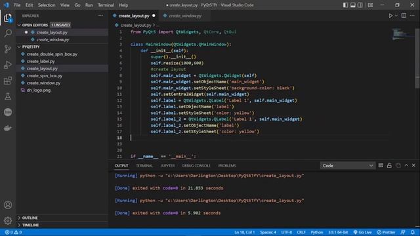Open create_label.py in explorer
This screenshot has height=236, width=420.
[41, 61]
